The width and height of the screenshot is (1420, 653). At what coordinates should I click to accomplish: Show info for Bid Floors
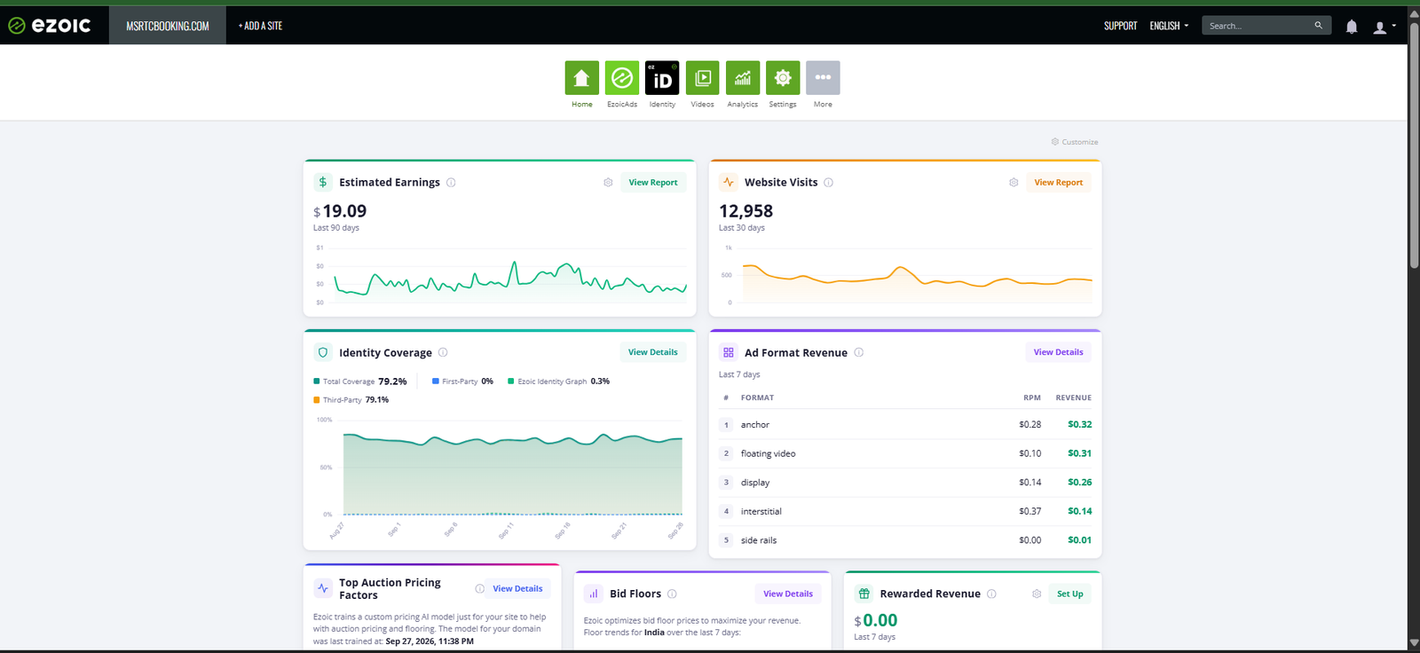(x=672, y=594)
